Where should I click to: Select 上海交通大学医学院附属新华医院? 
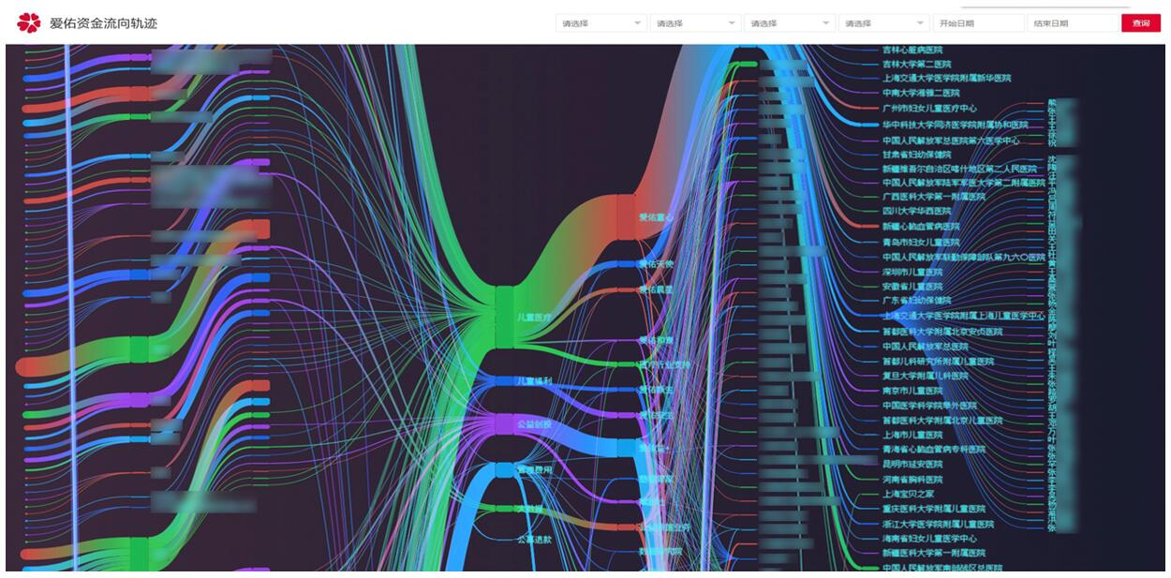[x=947, y=78]
